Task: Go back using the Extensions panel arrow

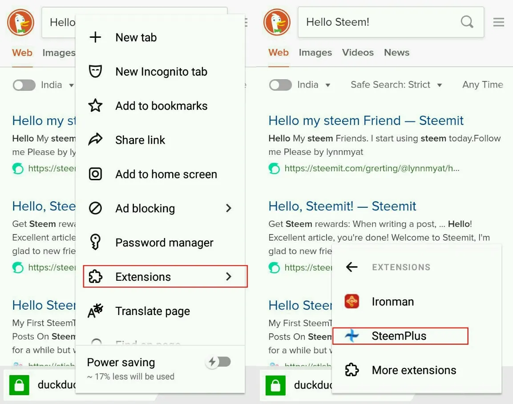Action: (351, 267)
